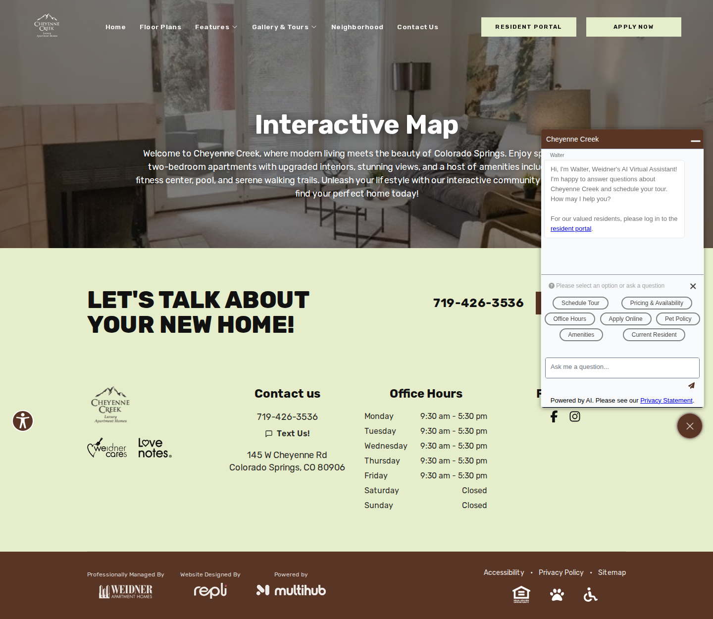Open the Resident Portal button
The image size is (713, 619).
tap(529, 27)
